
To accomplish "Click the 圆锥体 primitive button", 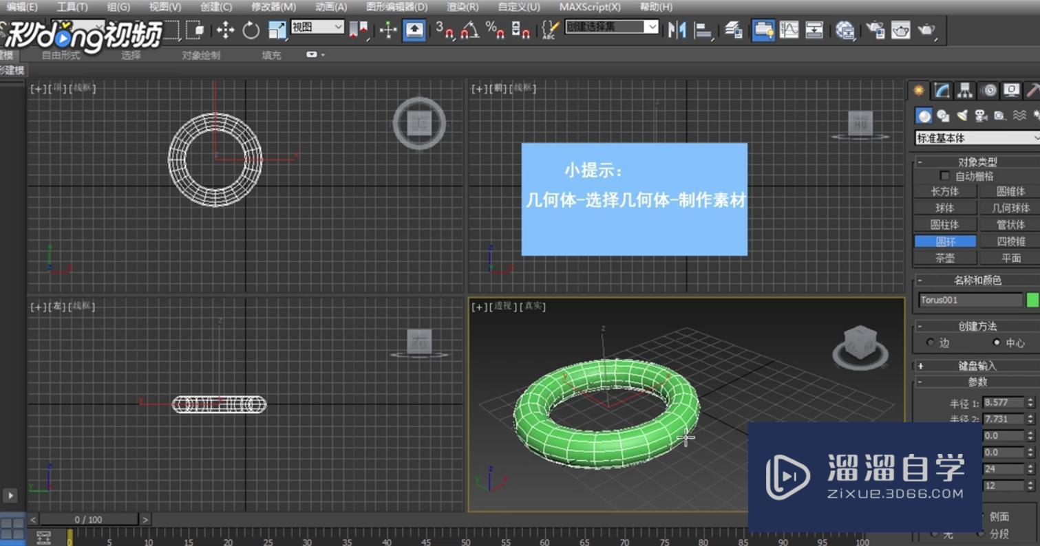I will tap(1011, 191).
